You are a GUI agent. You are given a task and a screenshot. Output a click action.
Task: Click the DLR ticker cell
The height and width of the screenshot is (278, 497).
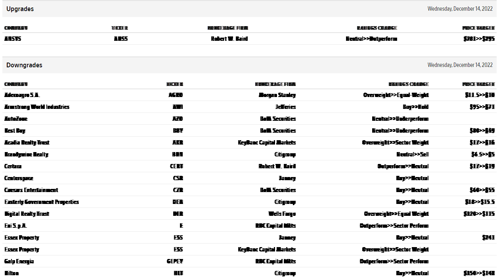point(178,214)
